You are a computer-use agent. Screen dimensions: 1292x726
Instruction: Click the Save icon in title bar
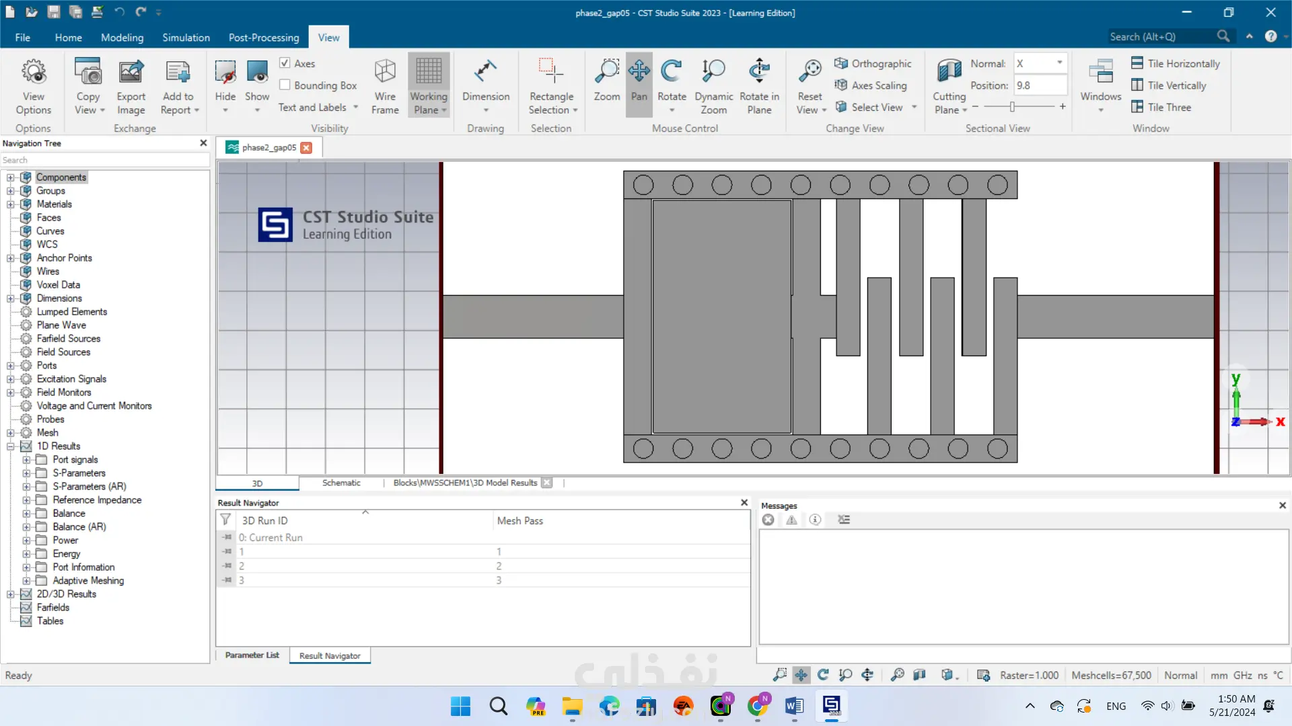coord(54,12)
